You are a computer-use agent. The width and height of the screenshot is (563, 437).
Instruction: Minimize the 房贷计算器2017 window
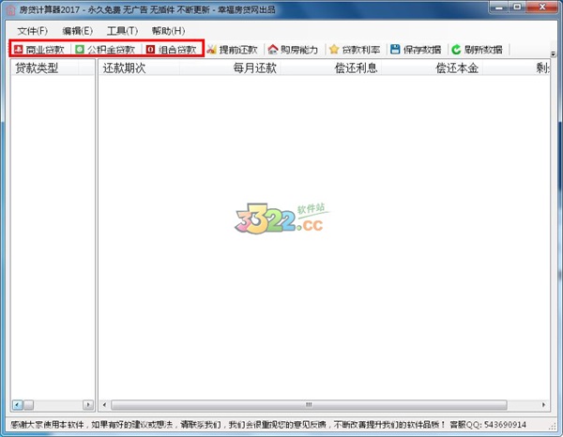[x=499, y=8]
